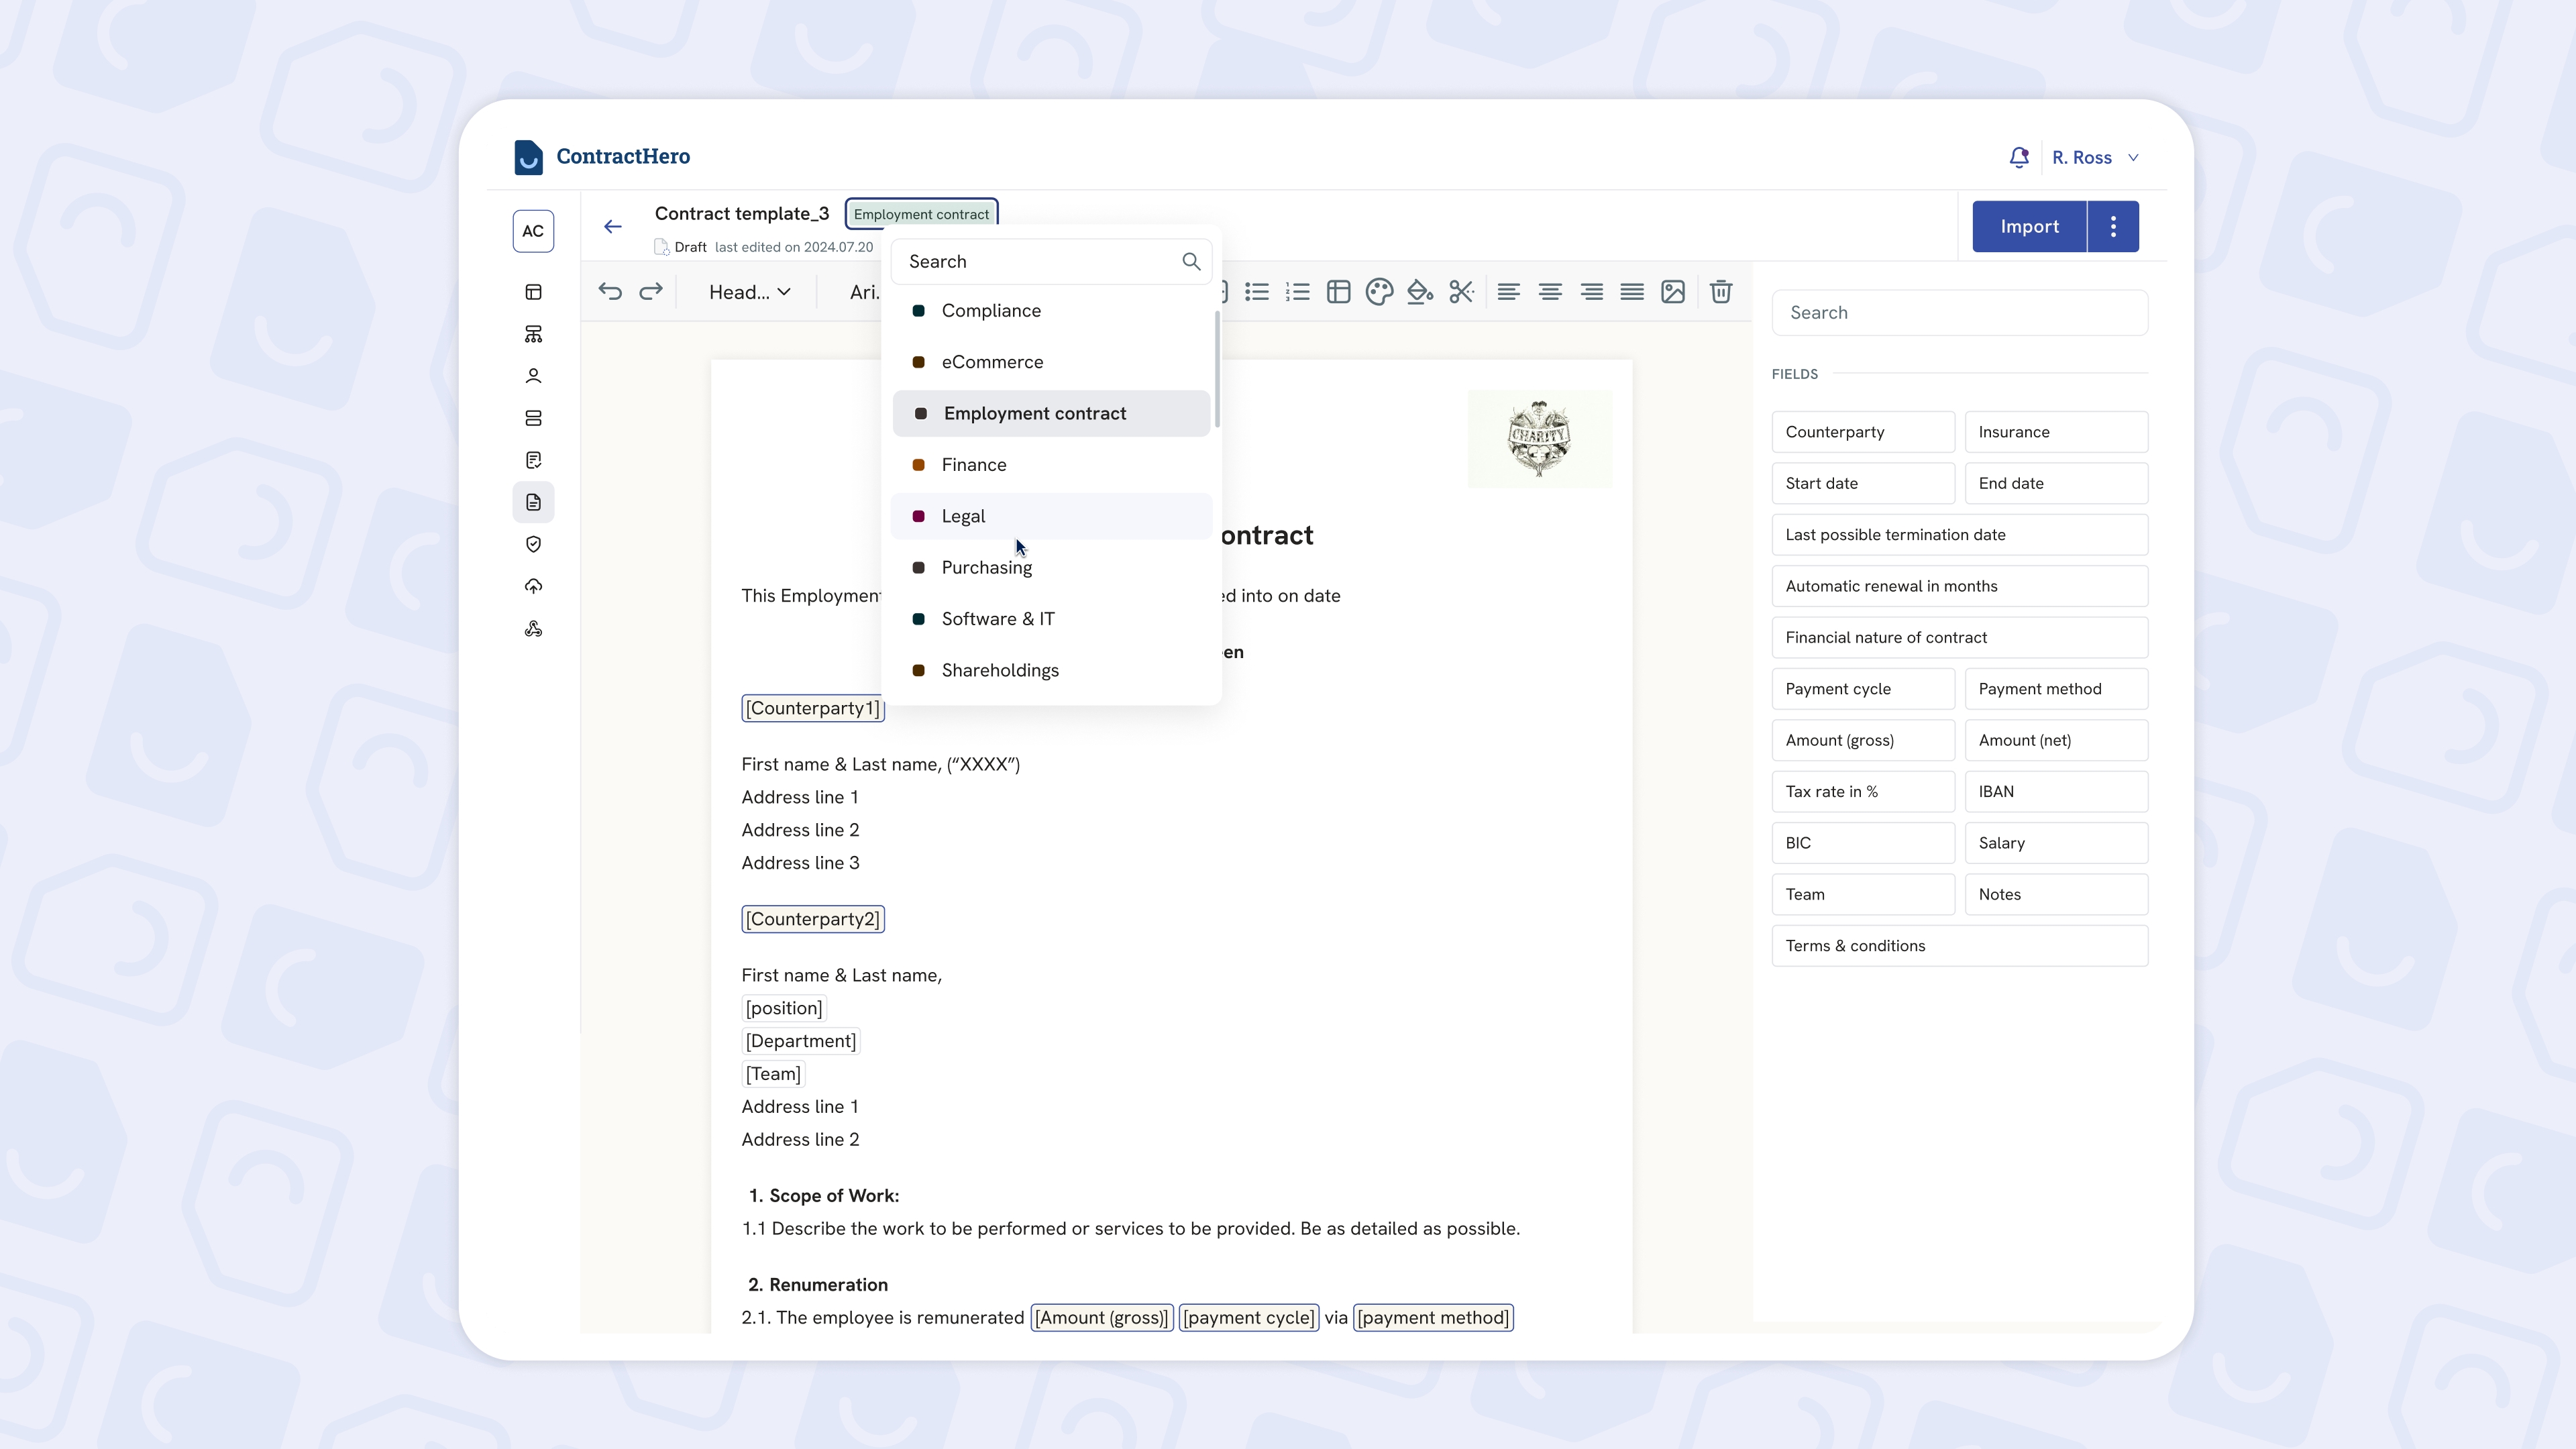Open notifications bell
Image resolution: width=2576 pixels, height=1449 pixels.
[x=2019, y=158]
